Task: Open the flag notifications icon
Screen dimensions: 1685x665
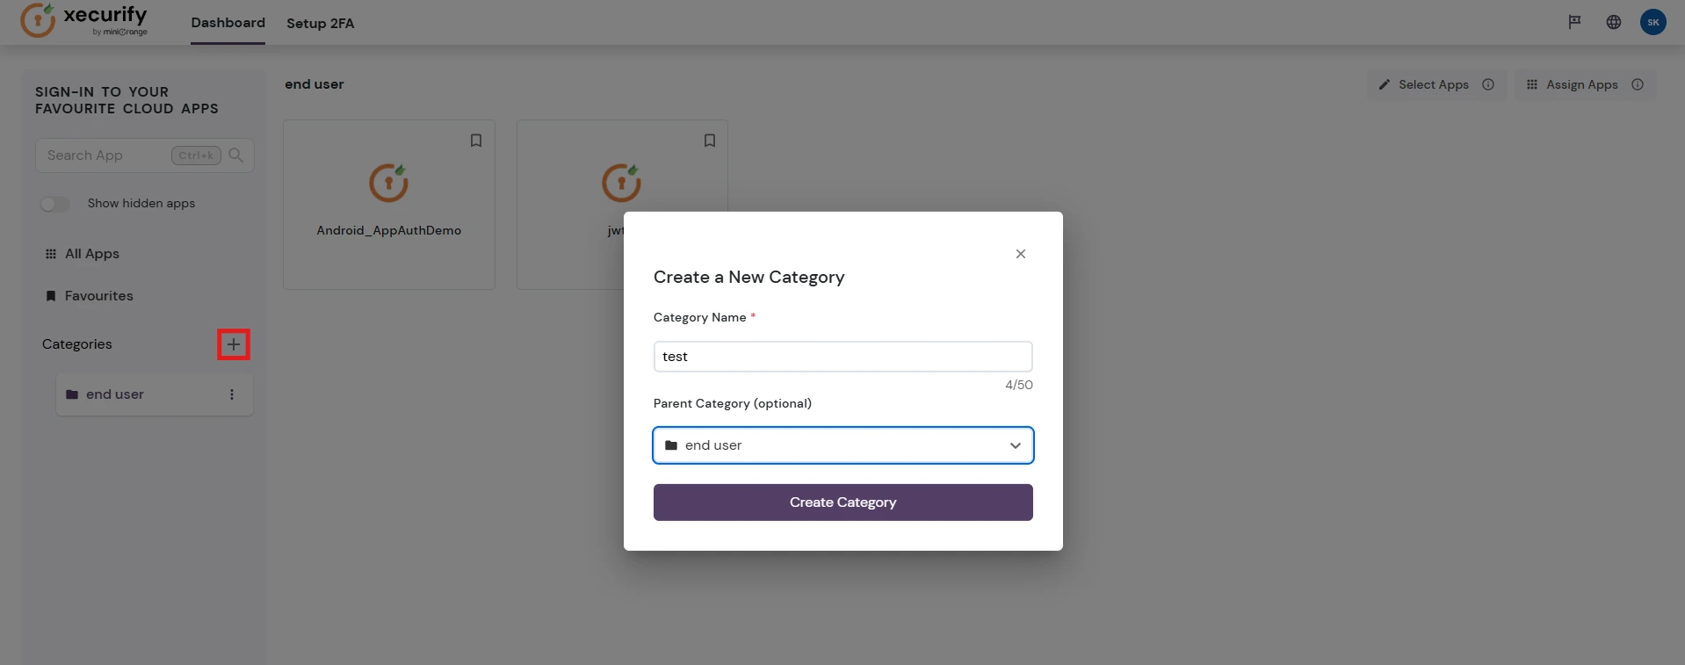Action: coord(1573,22)
